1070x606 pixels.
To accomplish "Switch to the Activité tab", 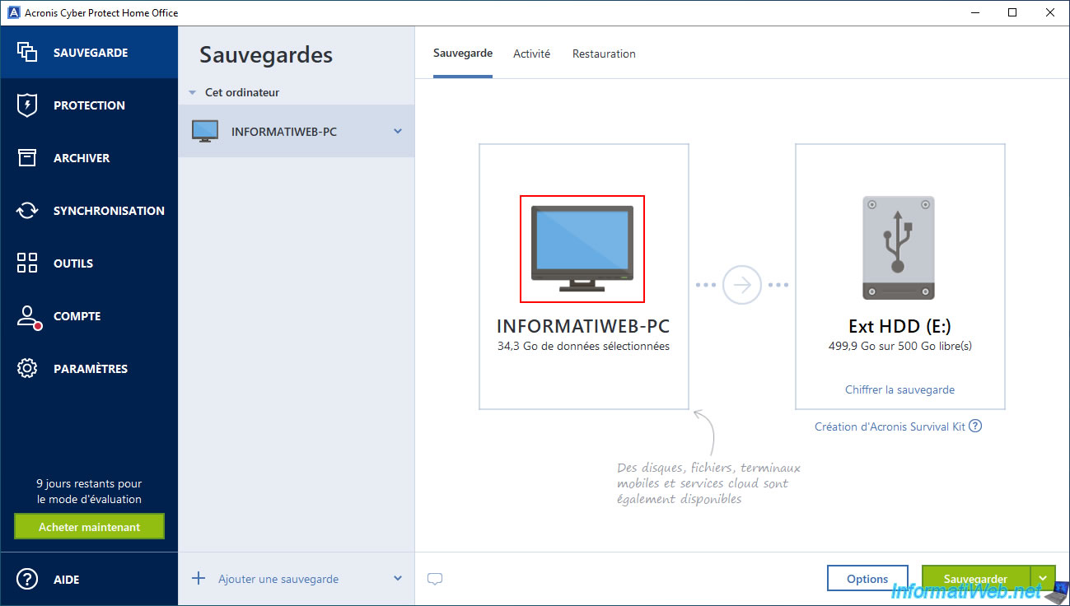I will tap(531, 54).
